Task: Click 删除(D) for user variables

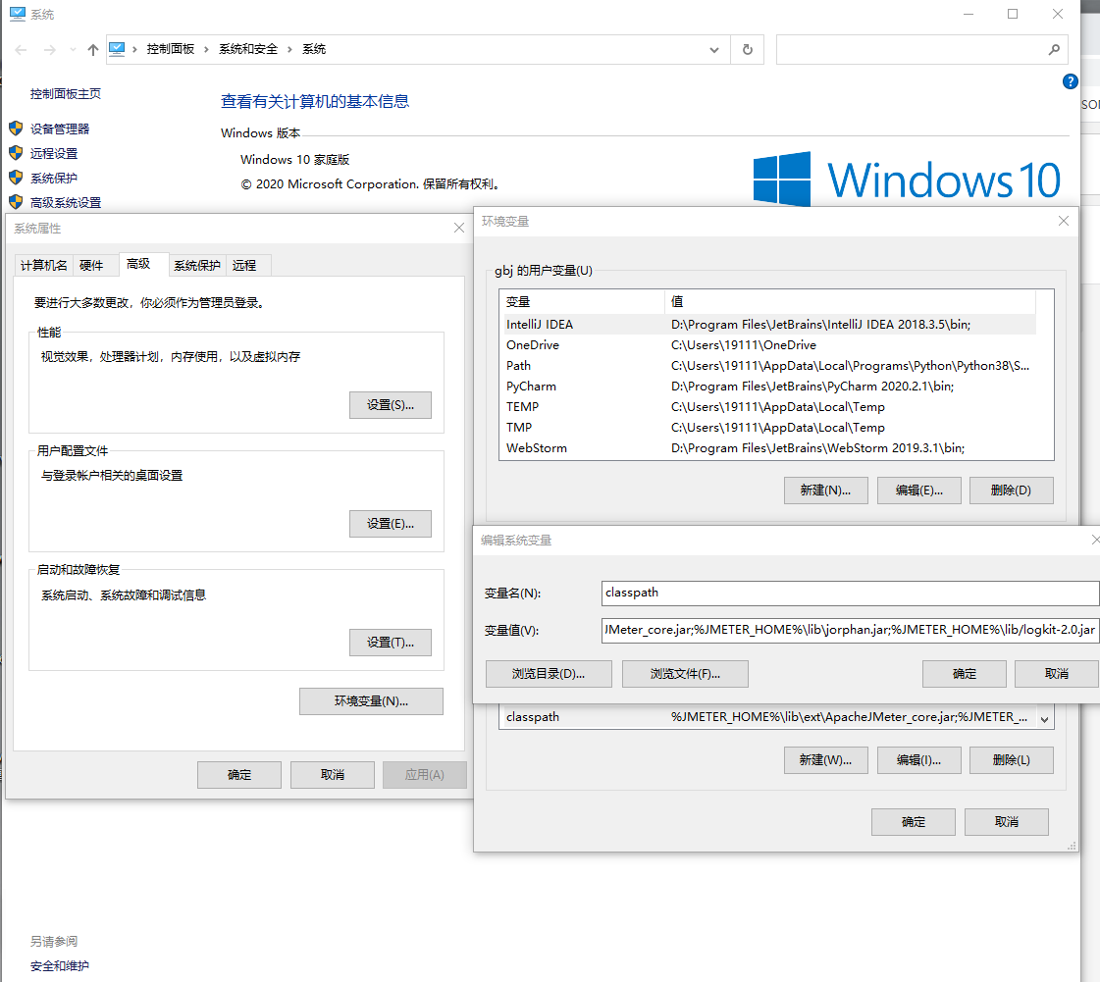Action: click(x=1012, y=491)
